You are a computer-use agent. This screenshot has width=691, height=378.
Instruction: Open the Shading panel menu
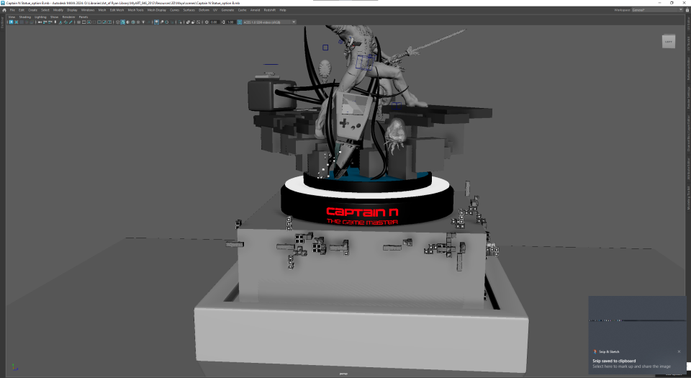[24, 17]
